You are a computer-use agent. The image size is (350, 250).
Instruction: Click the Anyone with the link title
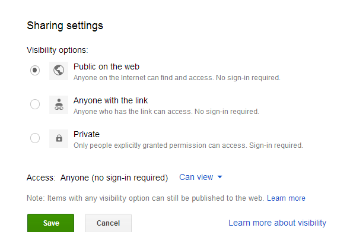coord(111,100)
